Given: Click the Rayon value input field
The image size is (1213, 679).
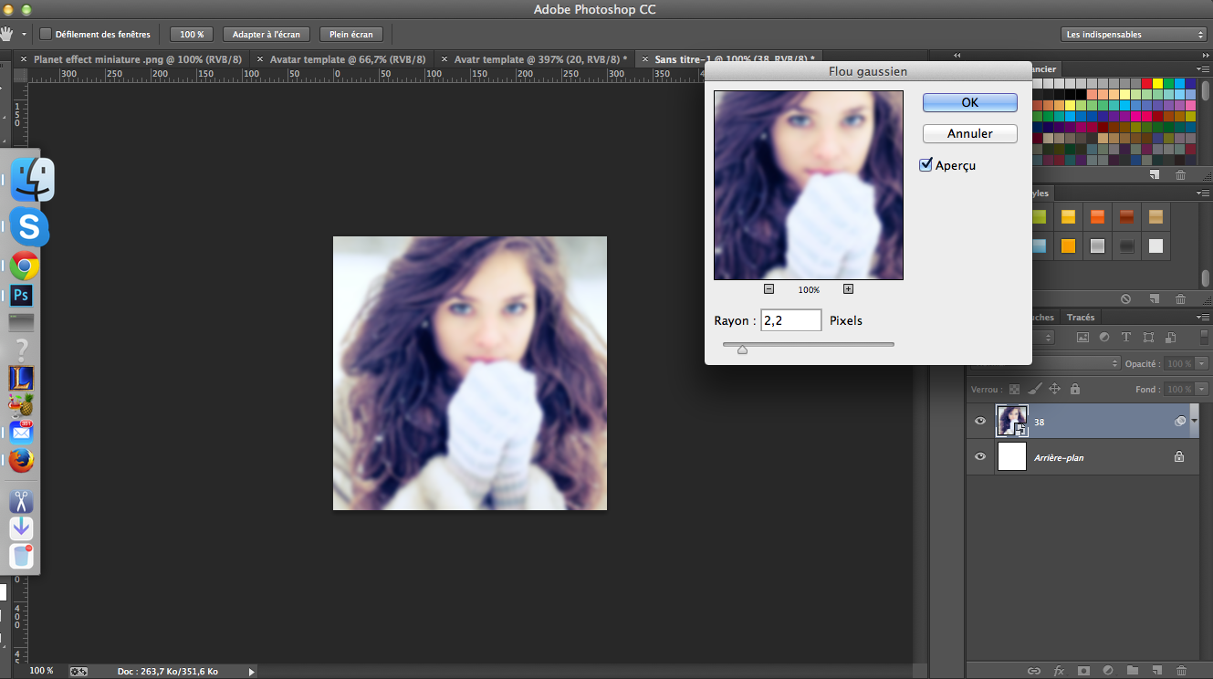Looking at the screenshot, I should point(790,320).
